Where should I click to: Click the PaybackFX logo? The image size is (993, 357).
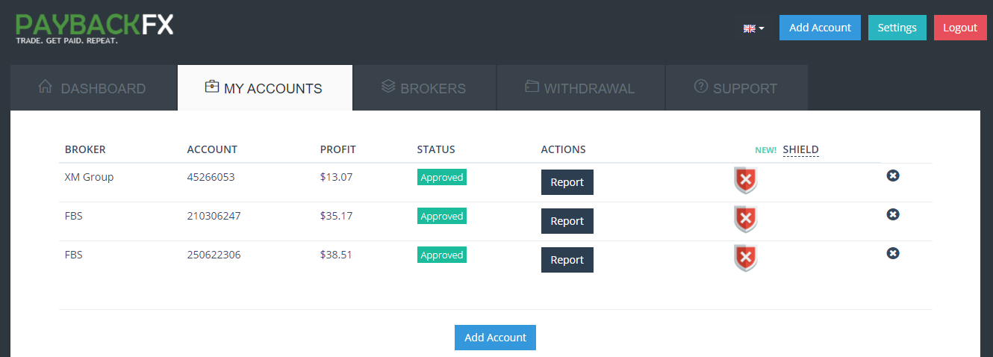[x=95, y=29]
